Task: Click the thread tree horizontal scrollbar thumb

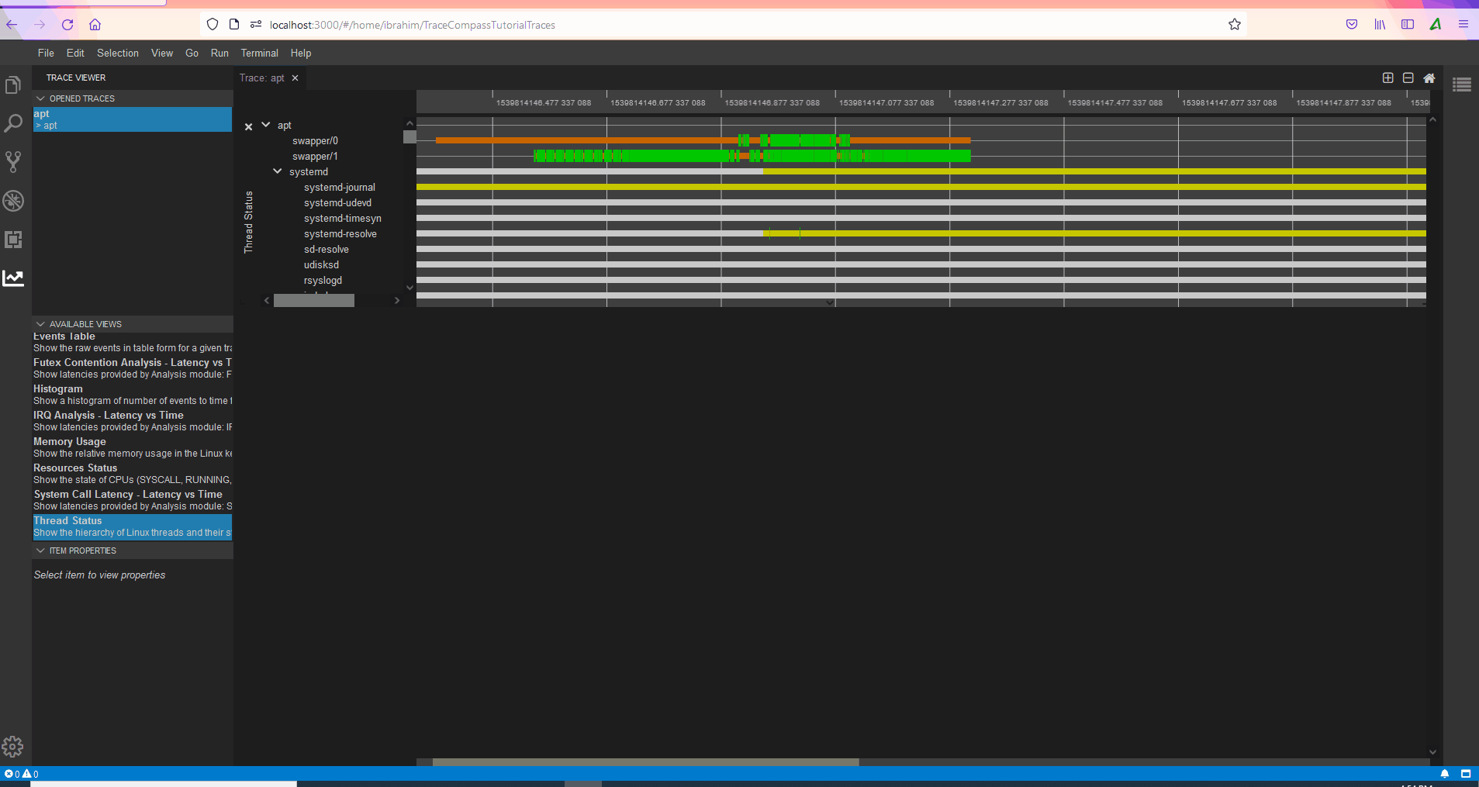Action: click(314, 300)
